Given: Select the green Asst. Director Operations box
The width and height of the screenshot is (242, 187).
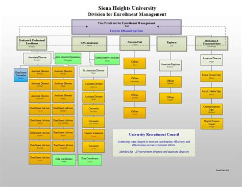Looking at the screenshot, I should [68, 58].
